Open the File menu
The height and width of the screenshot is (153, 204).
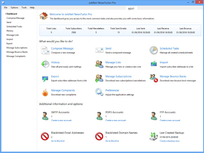[x=6, y=7]
